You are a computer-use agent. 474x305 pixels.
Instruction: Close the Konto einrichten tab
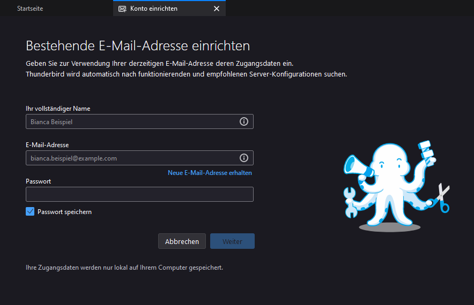tap(217, 9)
